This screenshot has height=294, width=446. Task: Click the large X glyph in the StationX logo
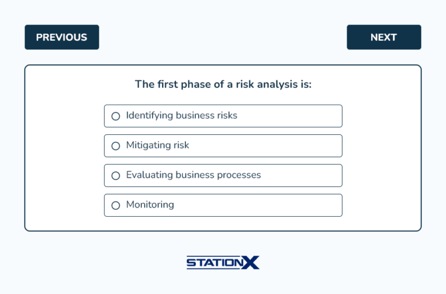point(250,263)
